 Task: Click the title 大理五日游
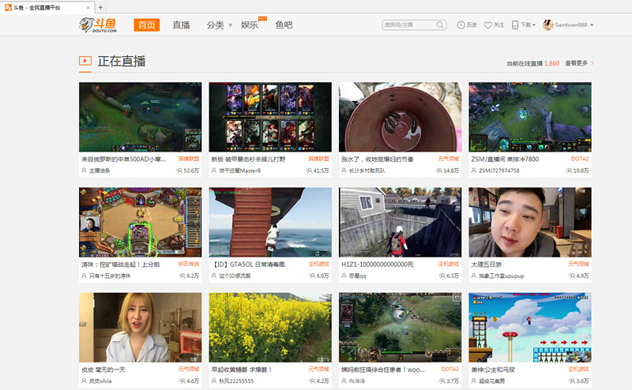pos(487,264)
